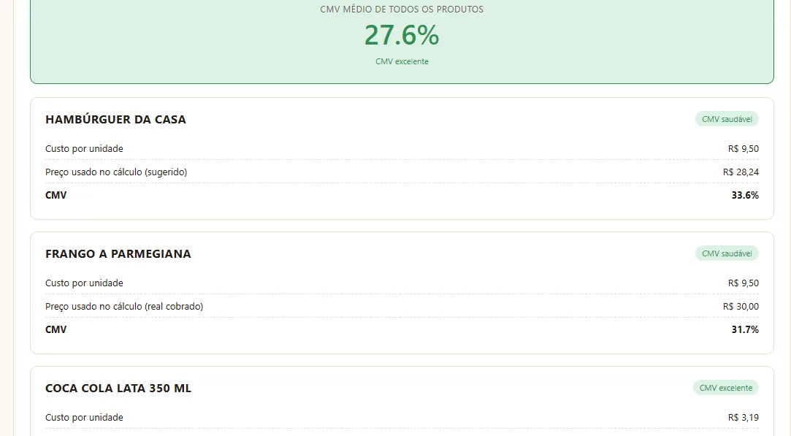Click the R$ 3,19 cost value

coord(743,417)
